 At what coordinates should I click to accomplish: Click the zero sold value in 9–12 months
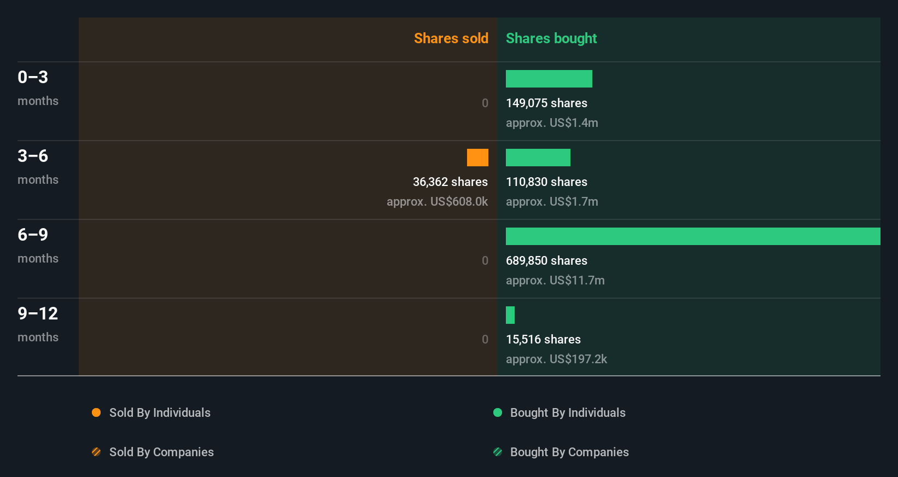pos(485,339)
